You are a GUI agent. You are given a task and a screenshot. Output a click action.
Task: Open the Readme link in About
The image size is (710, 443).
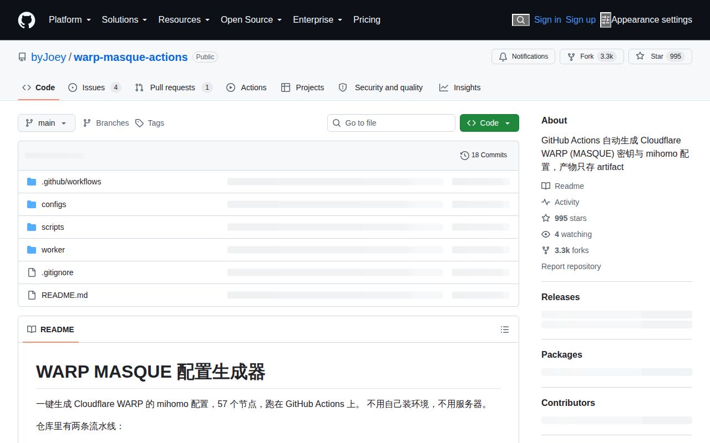pyautogui.click(x=563, y=186)
